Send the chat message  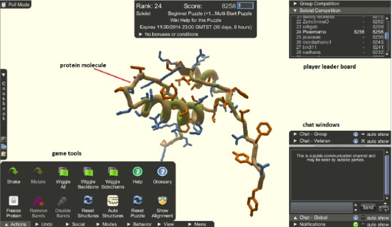click(368, 208)
